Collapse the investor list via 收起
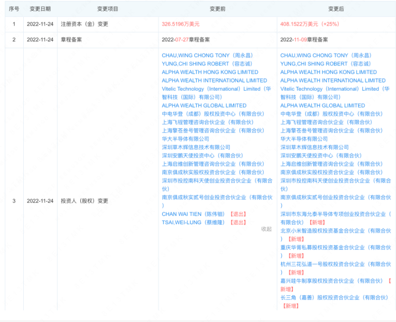Image resolution: width=396 pixels, height=322 pixels. point(266,229)
